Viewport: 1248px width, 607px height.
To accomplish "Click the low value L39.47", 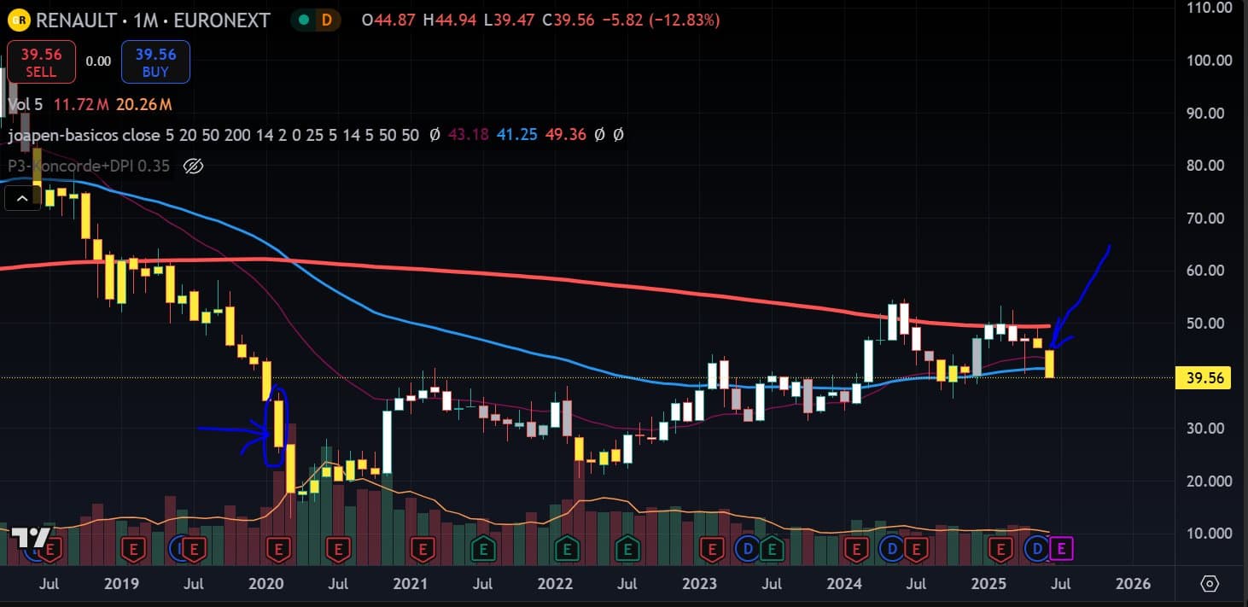I will click(509, 20).
